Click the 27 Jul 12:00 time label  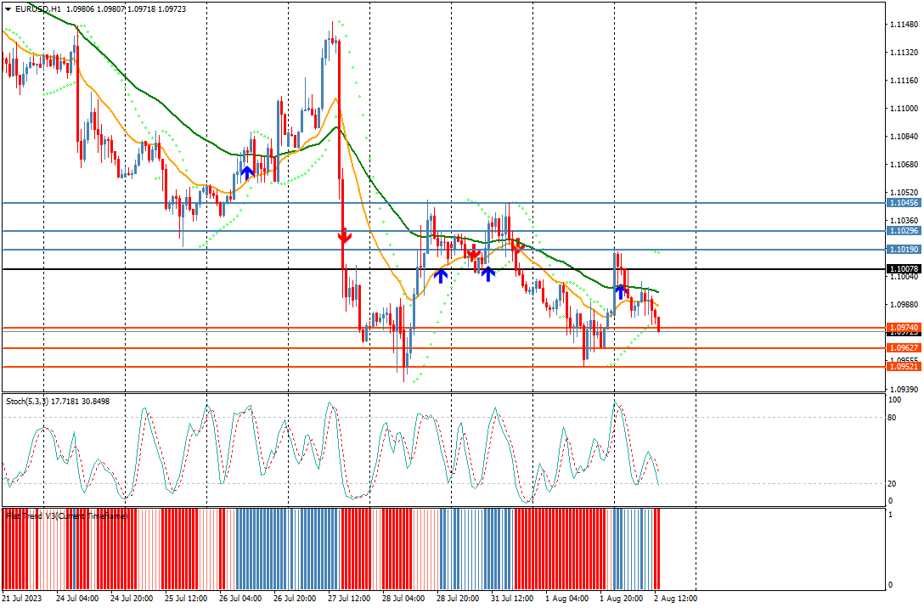pyautogui.click(x=349, y=599)
